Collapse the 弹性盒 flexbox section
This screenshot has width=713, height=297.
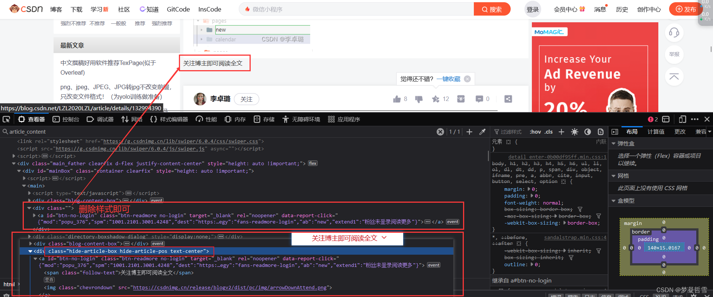tap(614, 144)
